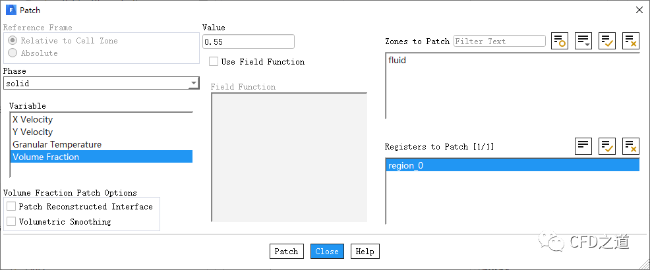Click the Zones Filter Text box
This screenshot has width=650, height=270.
coord(500,41)
